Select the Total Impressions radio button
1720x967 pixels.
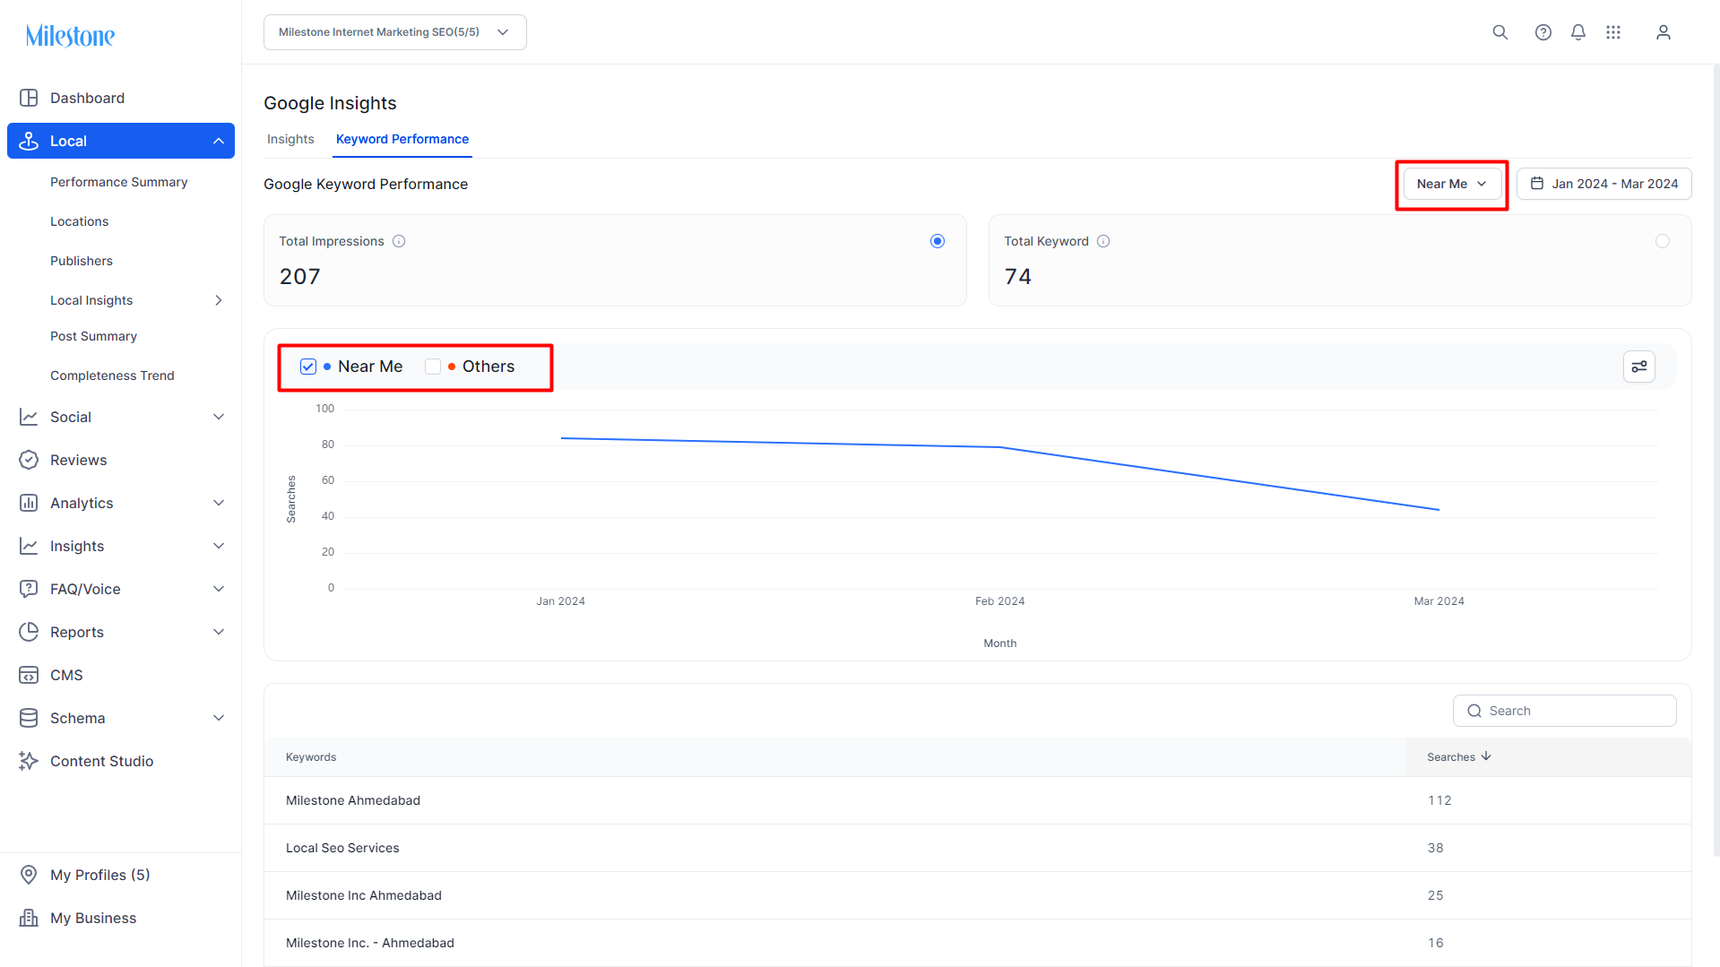coord(938,241)
